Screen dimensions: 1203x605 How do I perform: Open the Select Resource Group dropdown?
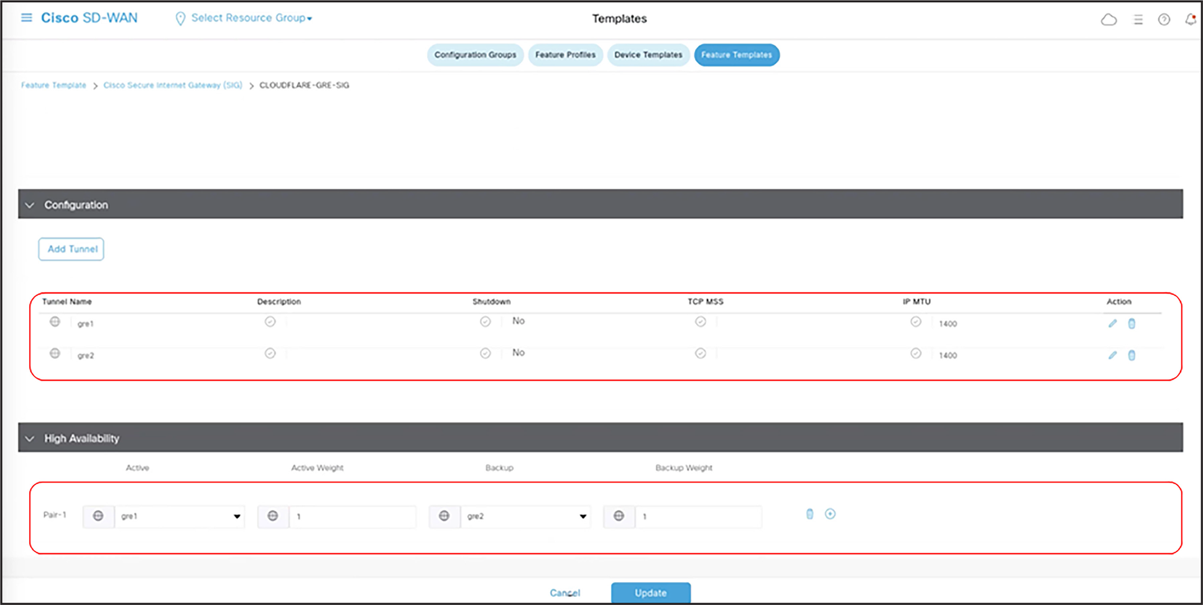tap(252, 18)
